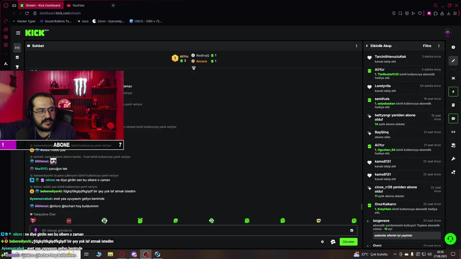461x259 pixels.
Task: Open browser extensions puzzle icon
Action: [x=435, y=13]
